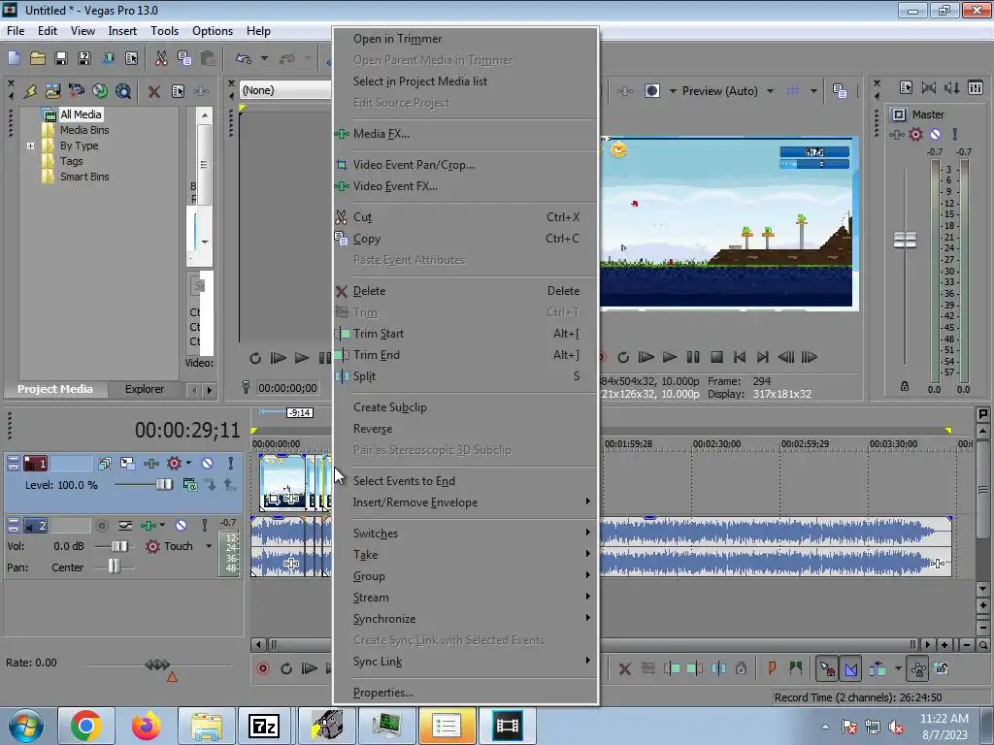
Task: Choose Reverse from context menu
Action: (466, 429)
